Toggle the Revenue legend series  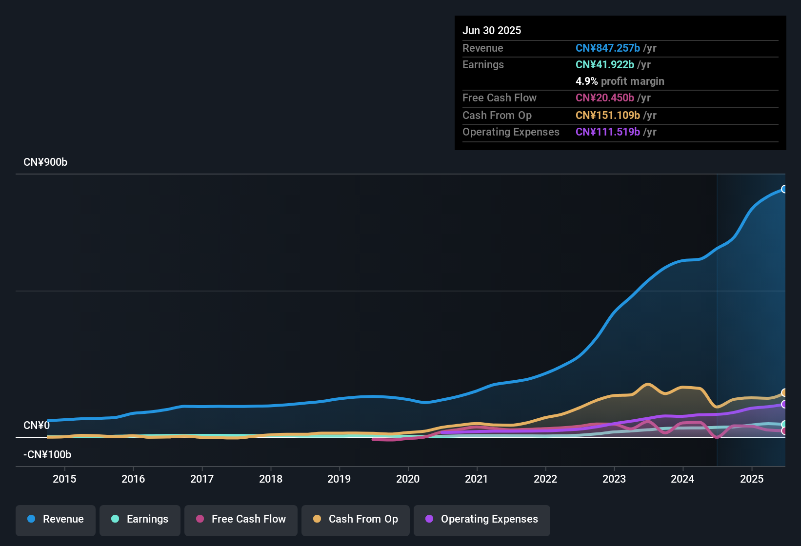(x=56, y=519)
